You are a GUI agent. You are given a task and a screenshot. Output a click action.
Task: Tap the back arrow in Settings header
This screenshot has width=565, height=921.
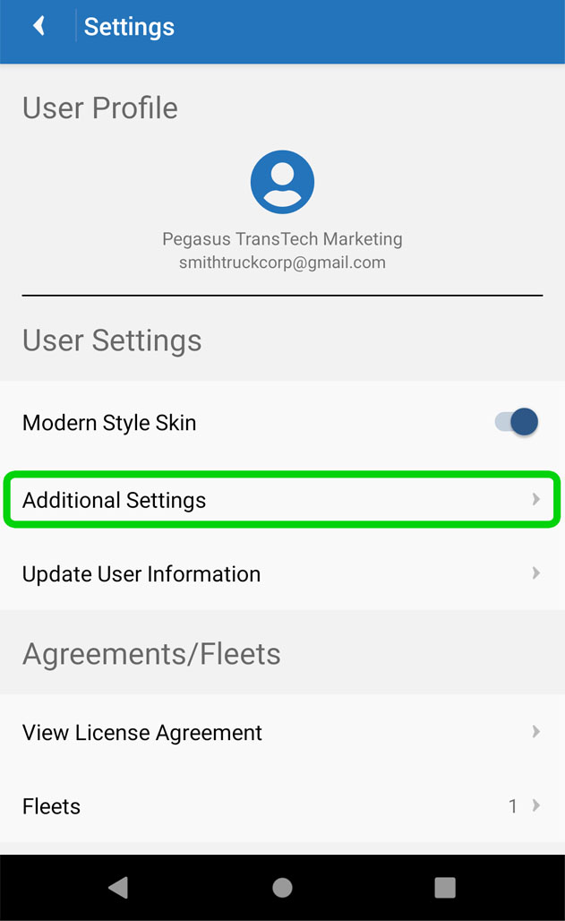click(39, 26)
